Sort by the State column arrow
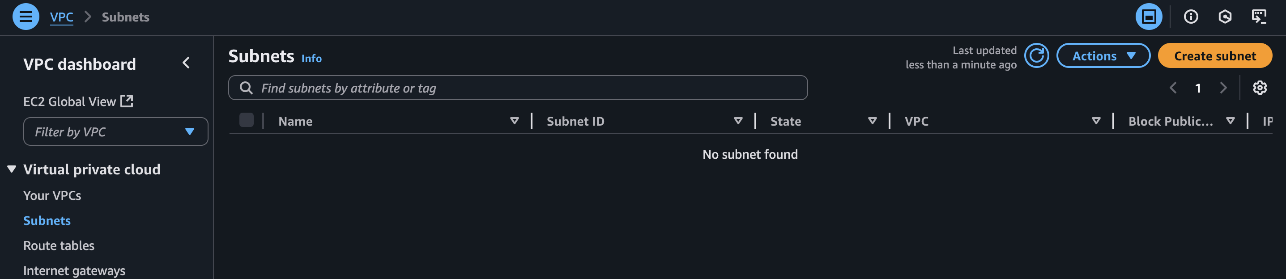Image resolution: width=1286 pixels, height=279 pixels. pyautogui.click(x=872, y=120)
